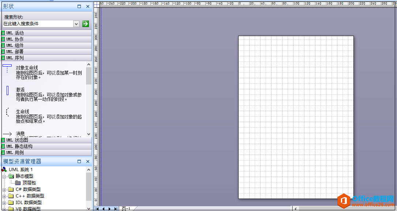Select the Lifeline (生命线) dashed shape icon

click(7, 112)
